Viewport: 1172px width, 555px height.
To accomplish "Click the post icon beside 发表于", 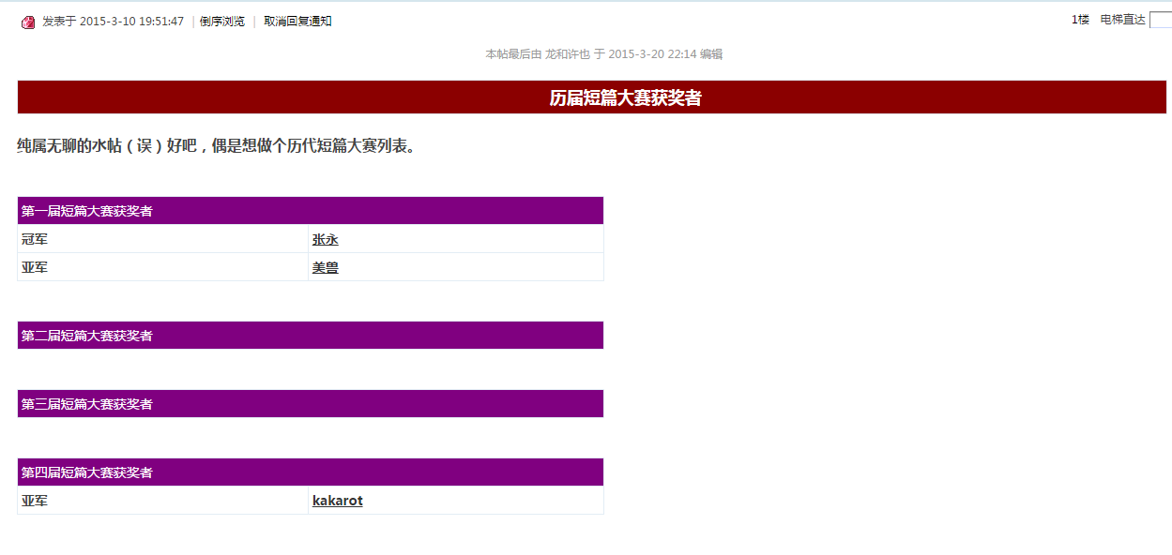I will point(28,22).
